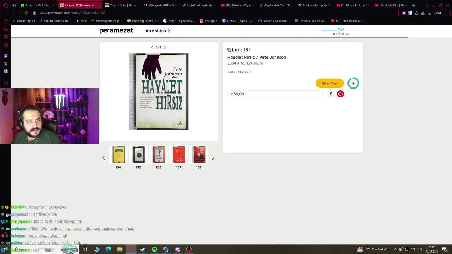Screen dimensions: 452x254
Task: Switch to the Etiketteki Fiyatı YouTube tab
Action: pyautogui.click(x=237, y=5)
